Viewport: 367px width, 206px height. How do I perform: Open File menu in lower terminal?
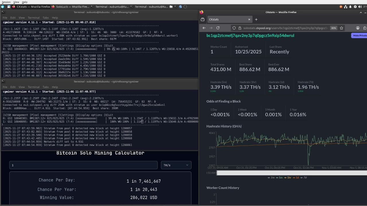pyautogui.click(x=5, y=87)
